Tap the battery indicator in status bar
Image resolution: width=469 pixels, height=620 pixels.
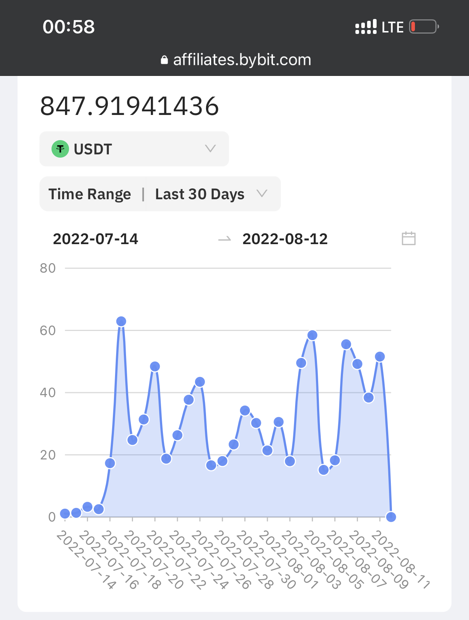[x=423, y=27]
